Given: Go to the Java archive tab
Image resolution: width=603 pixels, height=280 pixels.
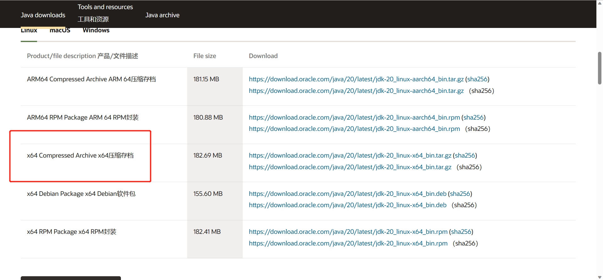Looking at the screenshot, I should pyautogui.click(x=162, y=15).
